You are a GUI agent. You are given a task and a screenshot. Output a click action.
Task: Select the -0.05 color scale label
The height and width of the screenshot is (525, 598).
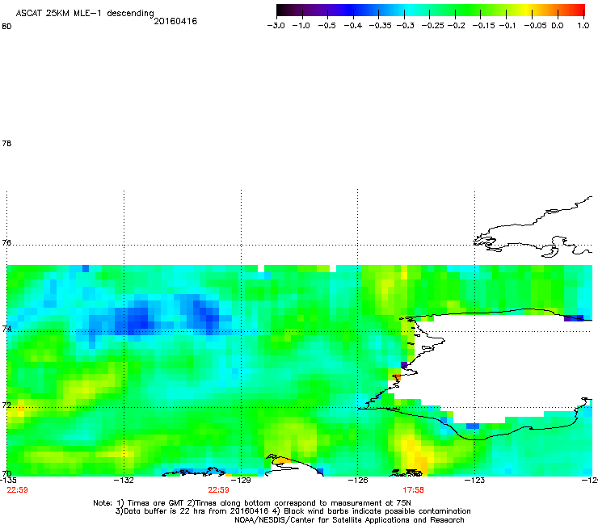pyautogui.click(x=535, y=26)
